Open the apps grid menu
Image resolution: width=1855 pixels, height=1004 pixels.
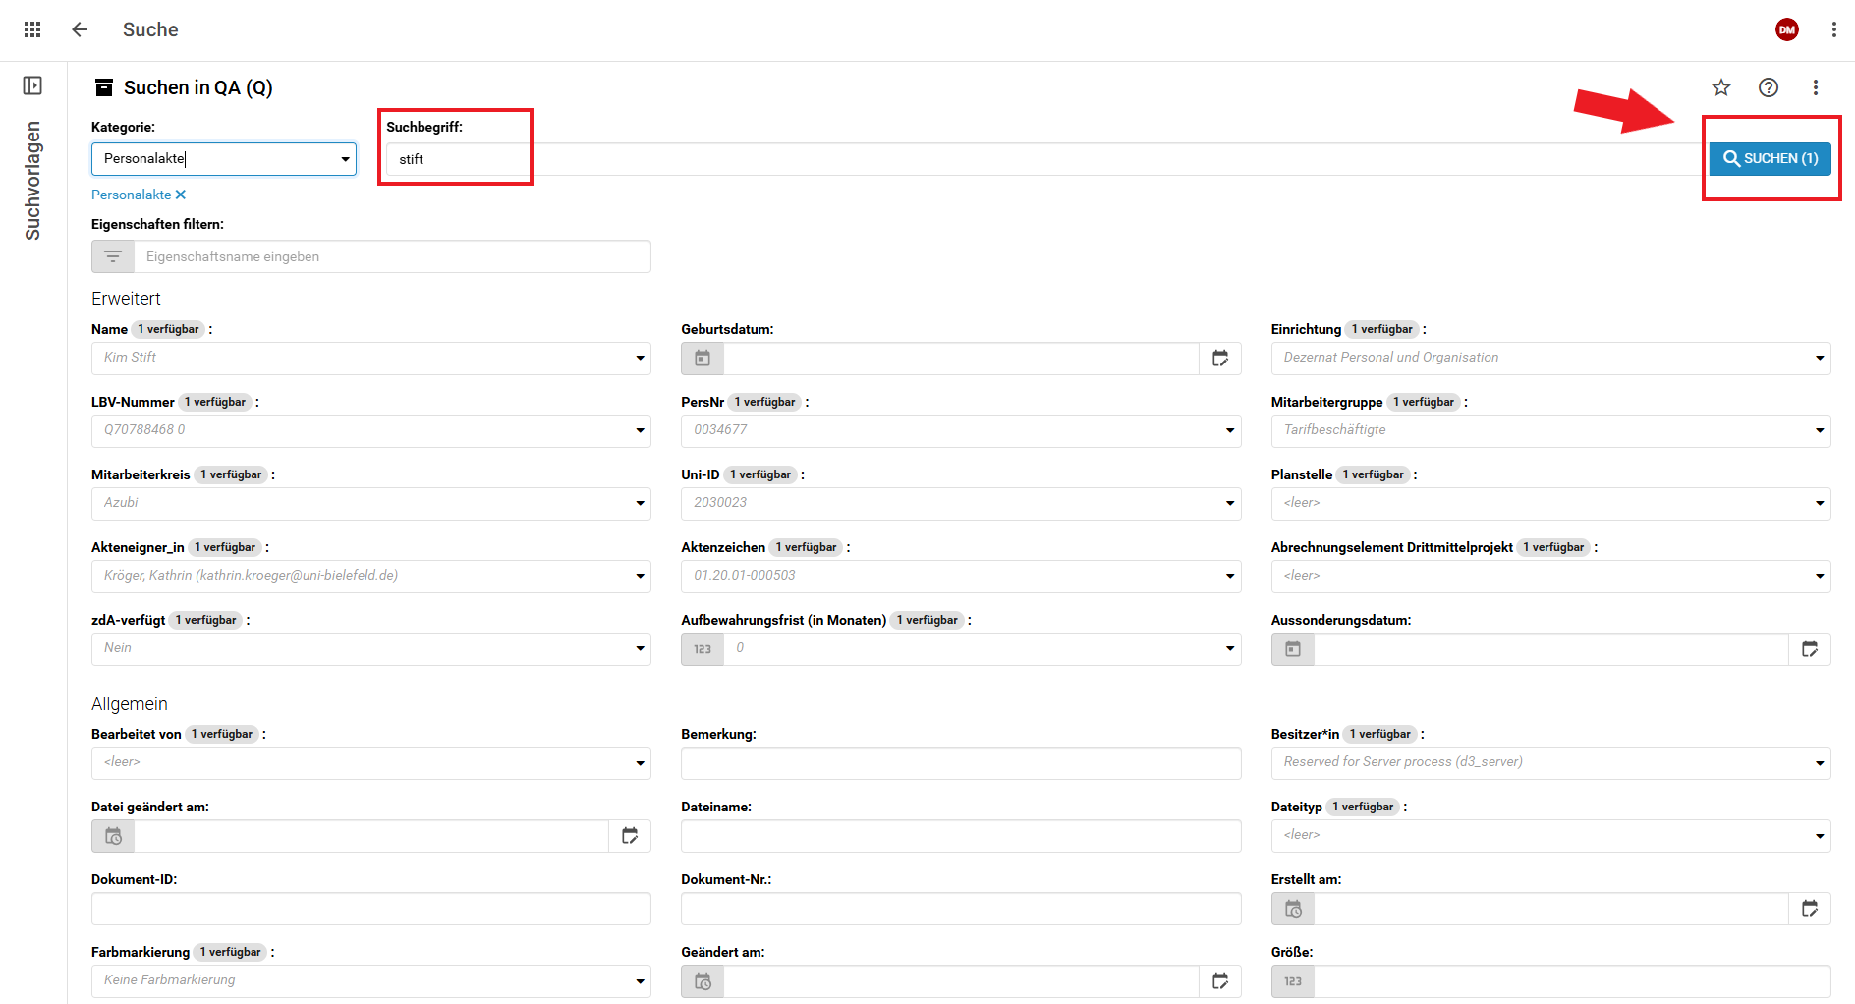[x=32, y=29]
